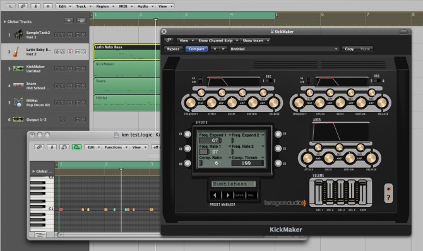Open the arrange Audio menu
Image resolution: width=423 pixels, height=251 pixels.
pos(145,6)
